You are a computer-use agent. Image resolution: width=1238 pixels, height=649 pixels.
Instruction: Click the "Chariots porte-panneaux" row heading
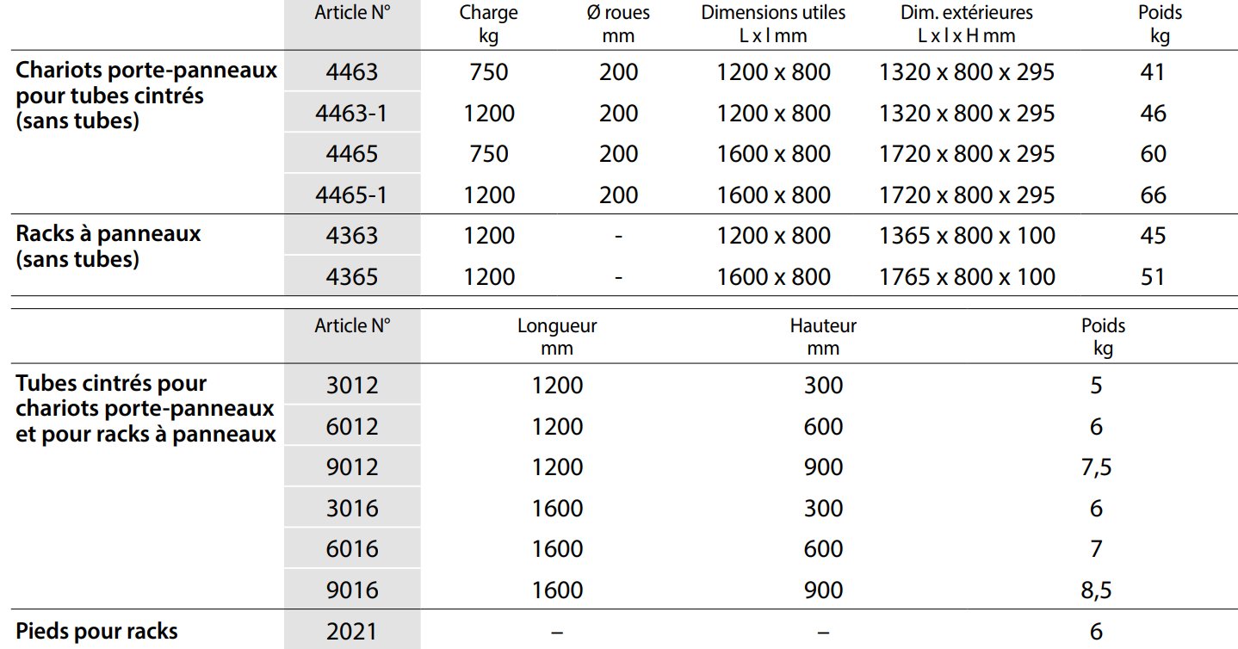coord(146,71)
